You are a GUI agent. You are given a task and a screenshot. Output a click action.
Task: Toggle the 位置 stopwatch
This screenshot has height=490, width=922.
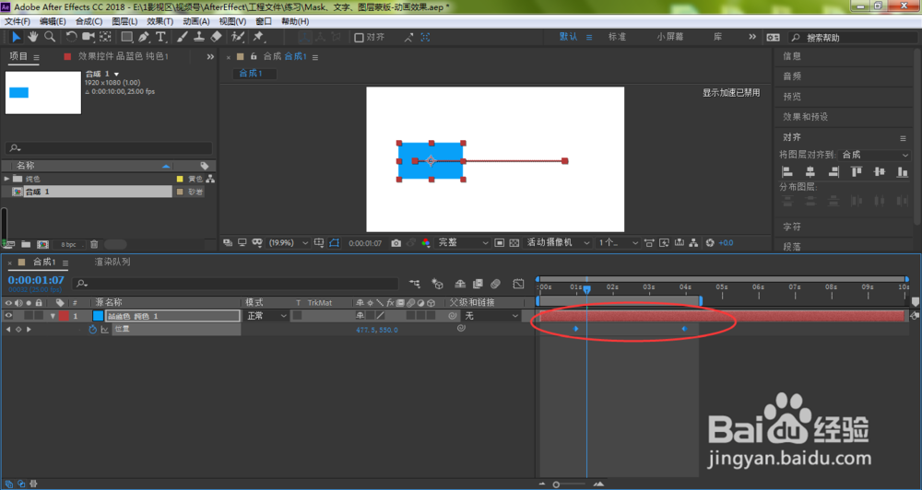pos(92,330)
